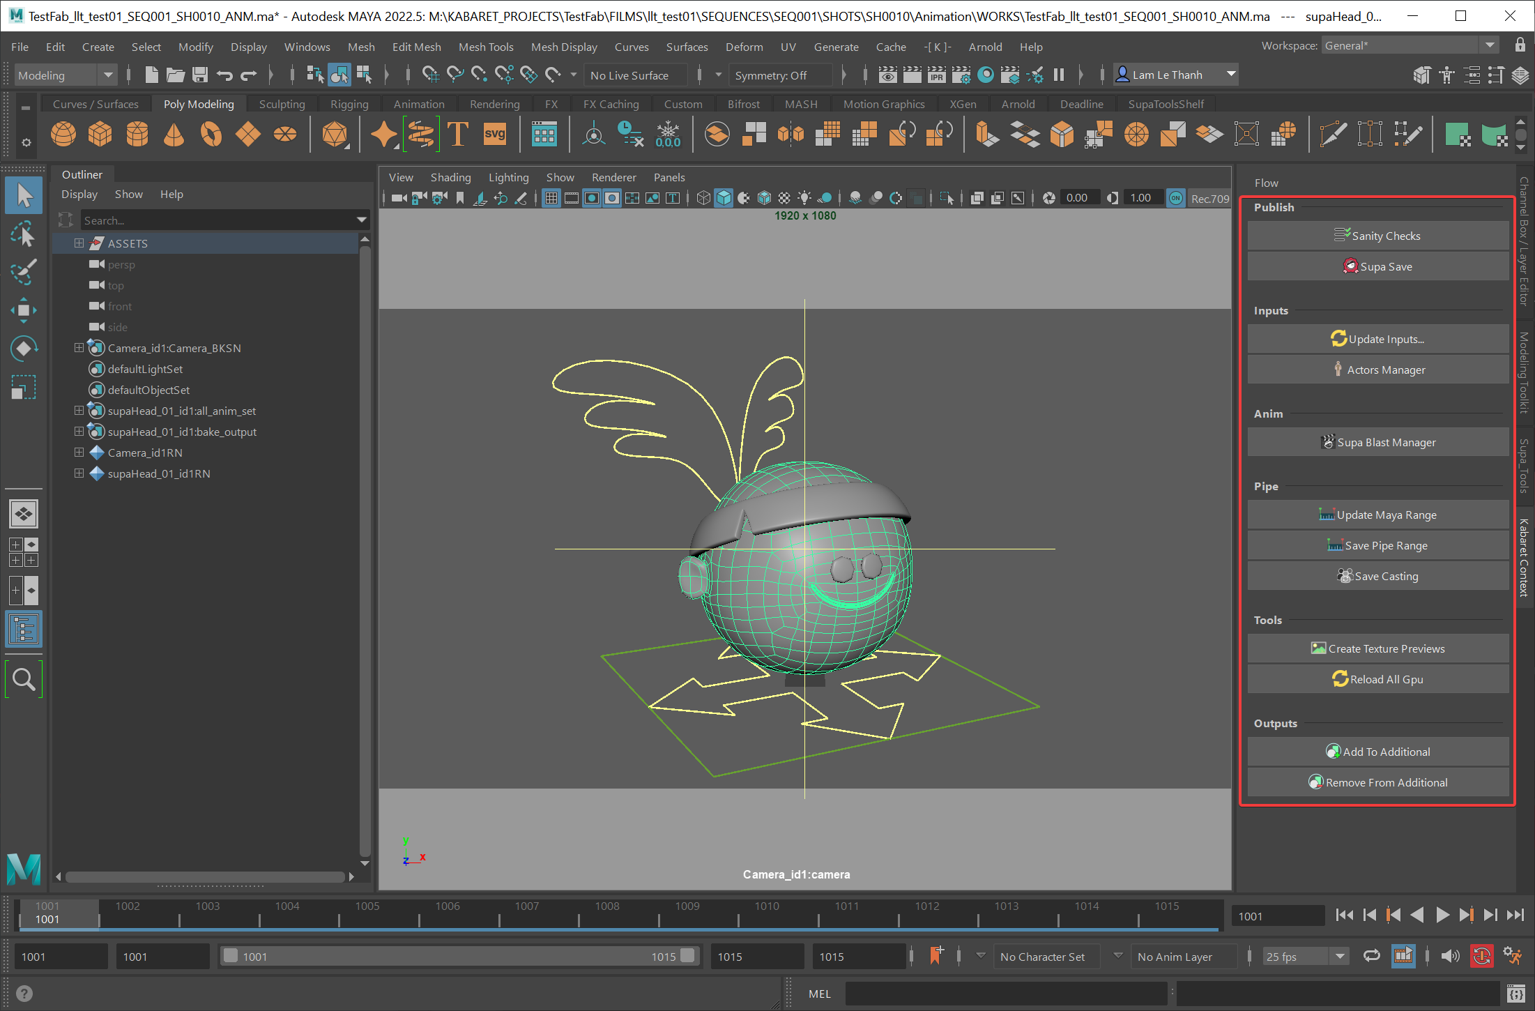
Task: Click the Polygon Type text tool
Action: coord(458,134)
